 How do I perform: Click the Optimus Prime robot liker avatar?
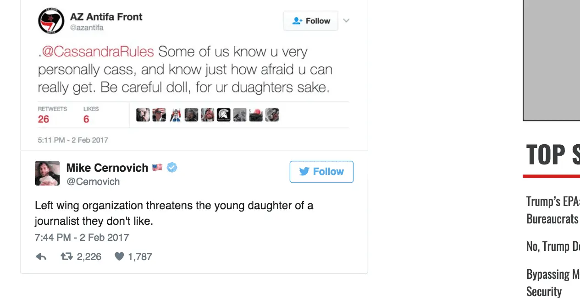pyautogui.click(x=175, y=115)
